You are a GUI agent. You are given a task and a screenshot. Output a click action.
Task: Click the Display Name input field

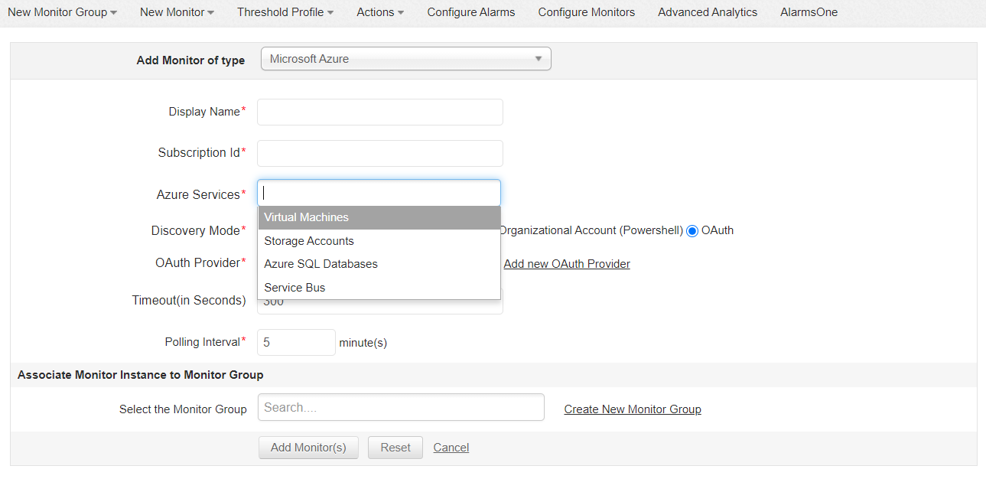point(380,112)
